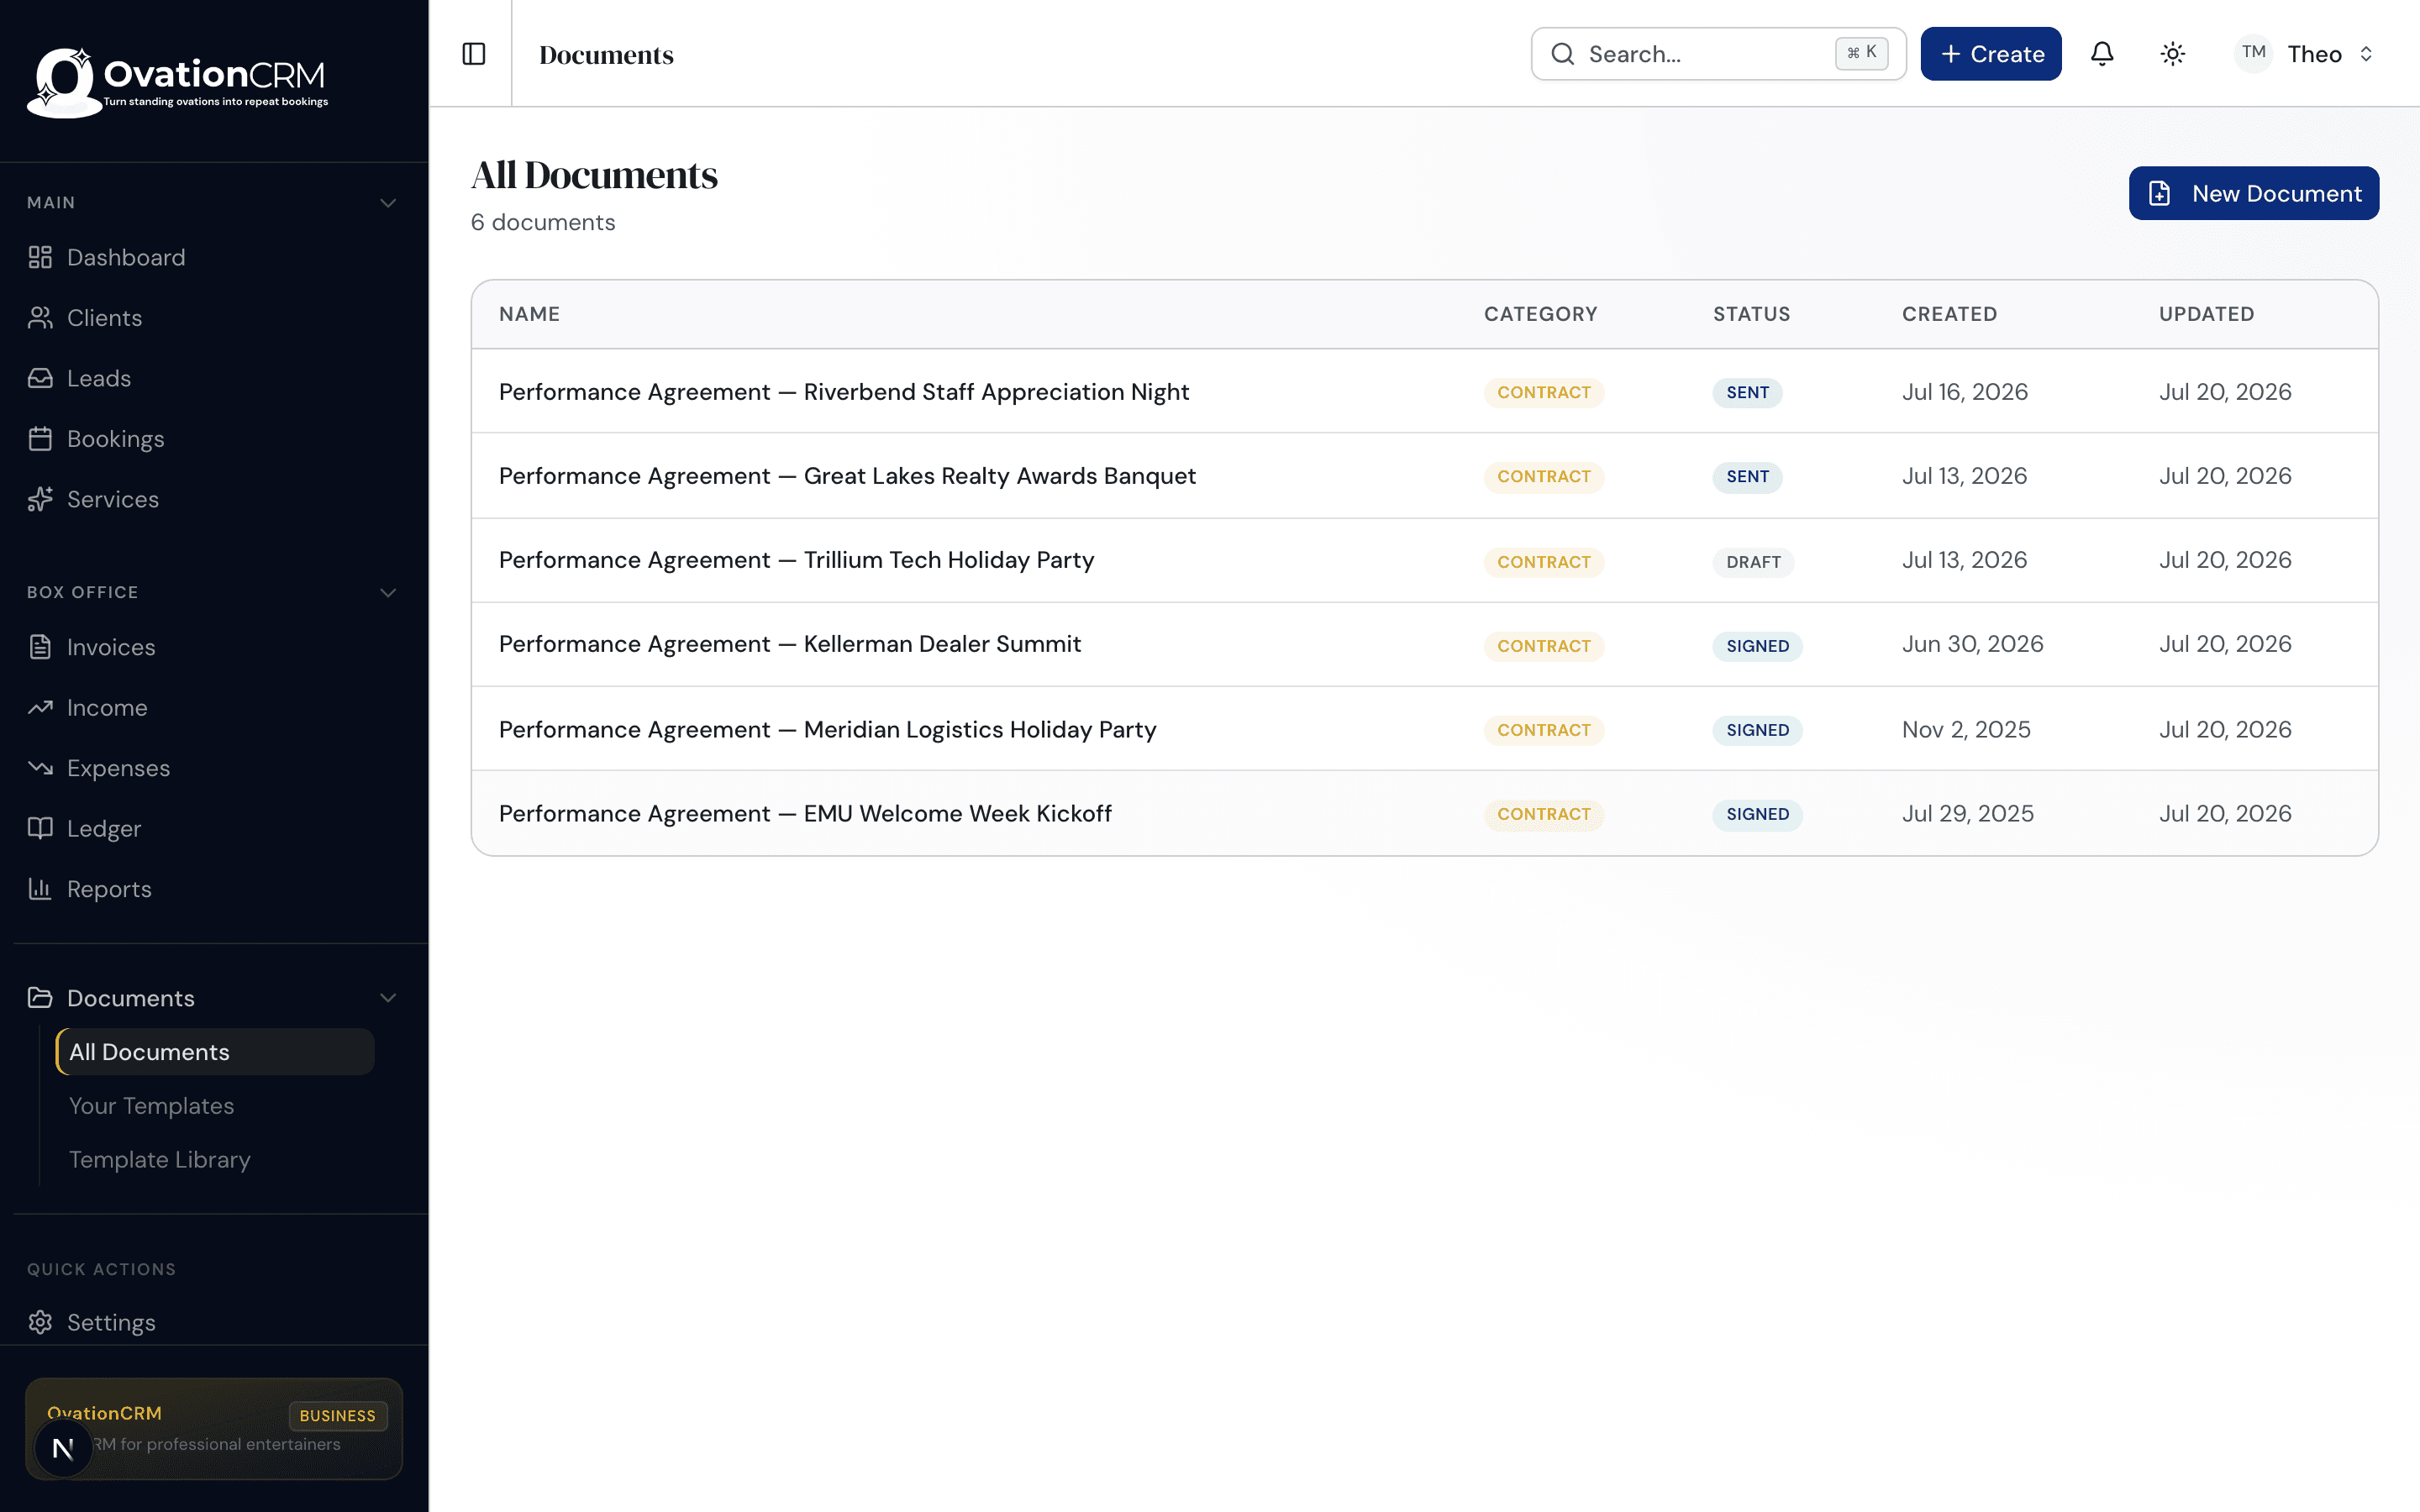Sort by the NAME column header
The image size is (2420, 1512).
tap(529, 314)
